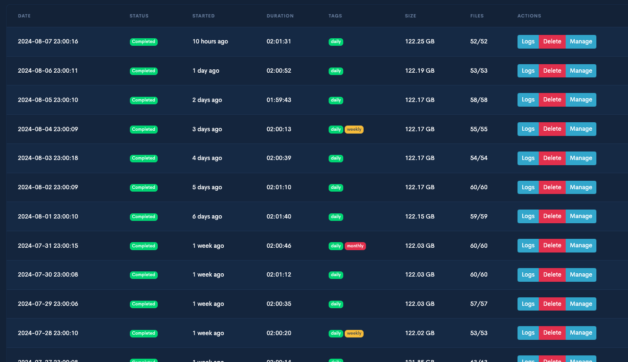
Task: Click the '10 hours ago' started value
Action: [210, 42]
